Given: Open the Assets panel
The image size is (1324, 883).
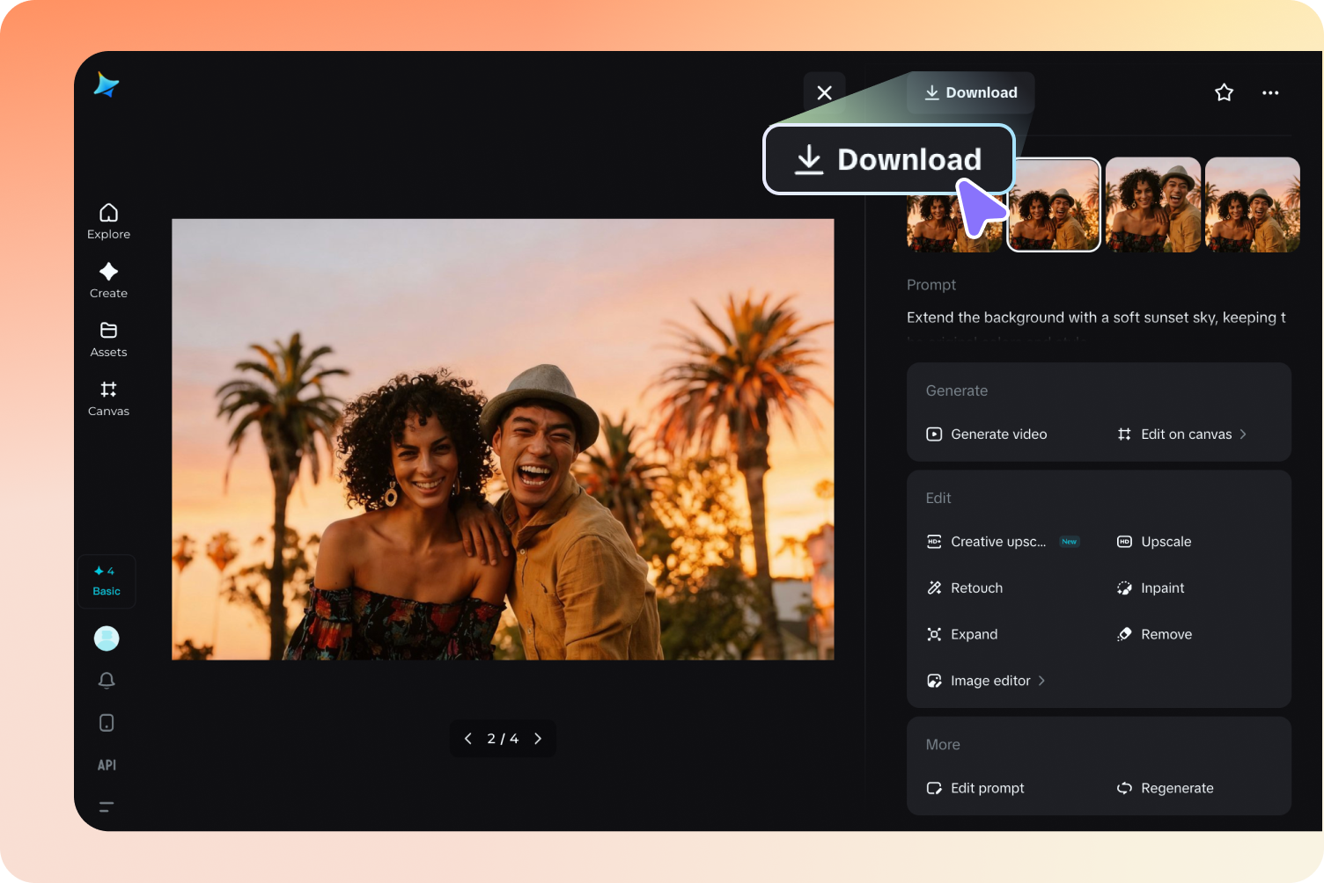Looking at the screenshot, I should pos(108,339).
